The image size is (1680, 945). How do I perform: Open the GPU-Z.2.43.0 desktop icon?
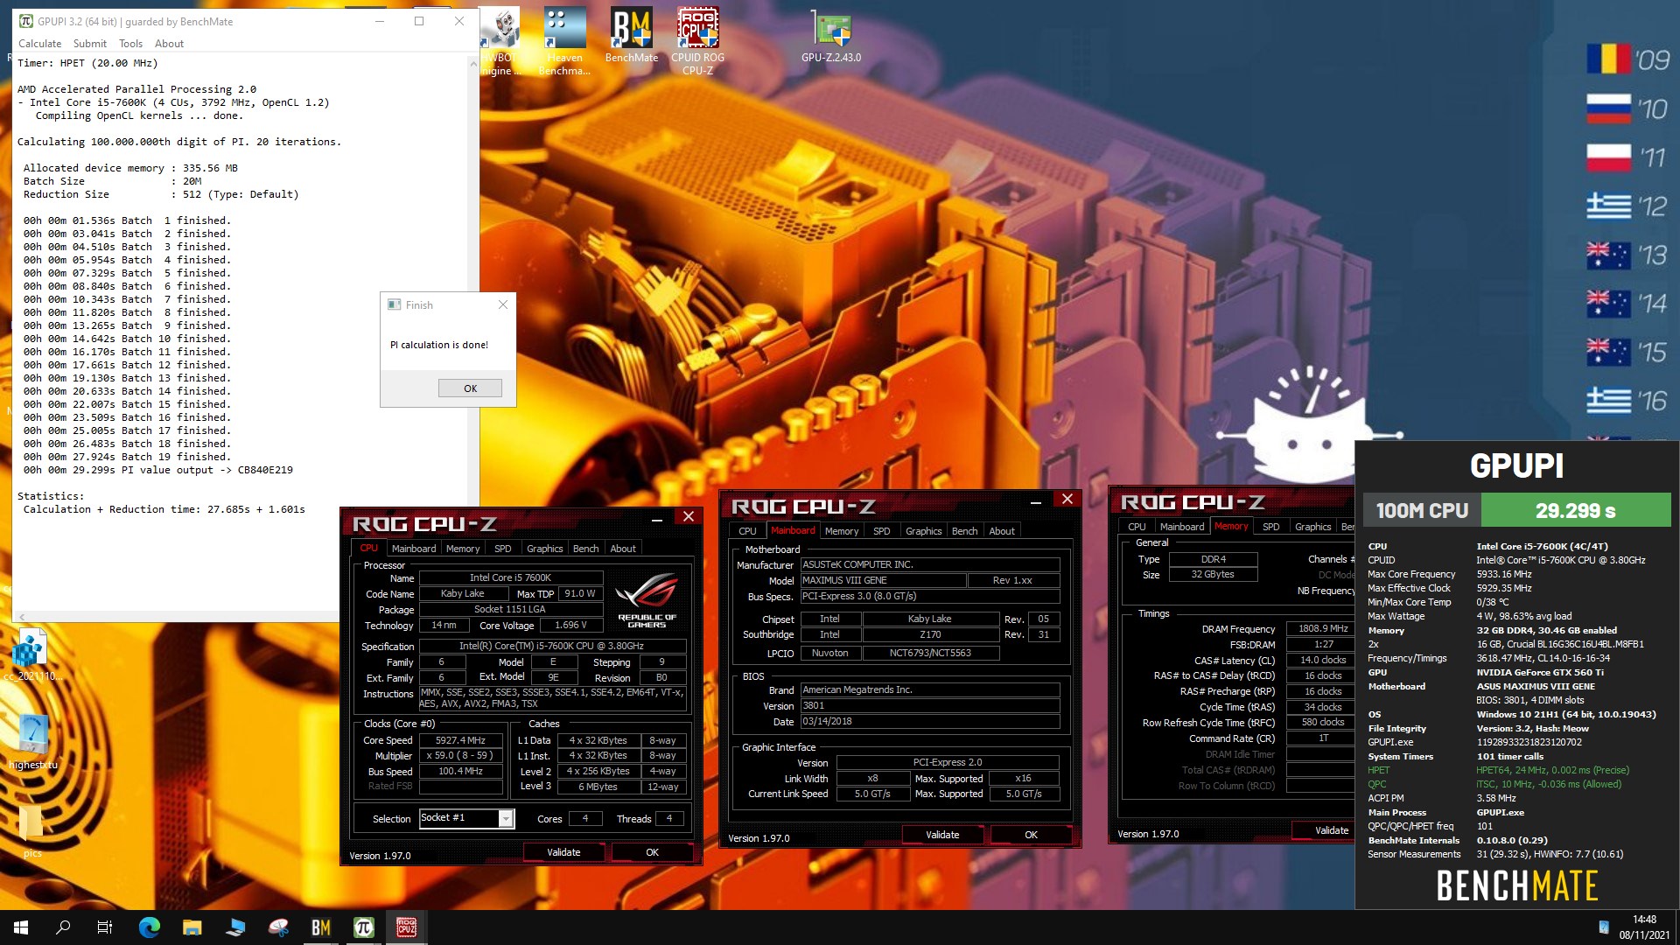tap(831, 35)
